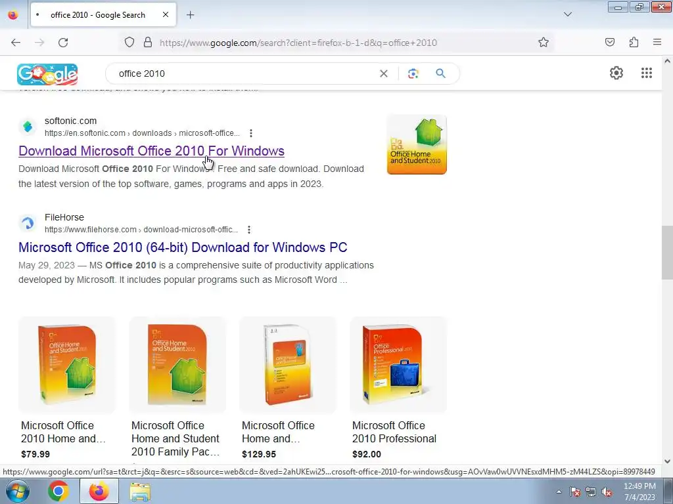Click the $92.00 price

pos(367,454)
